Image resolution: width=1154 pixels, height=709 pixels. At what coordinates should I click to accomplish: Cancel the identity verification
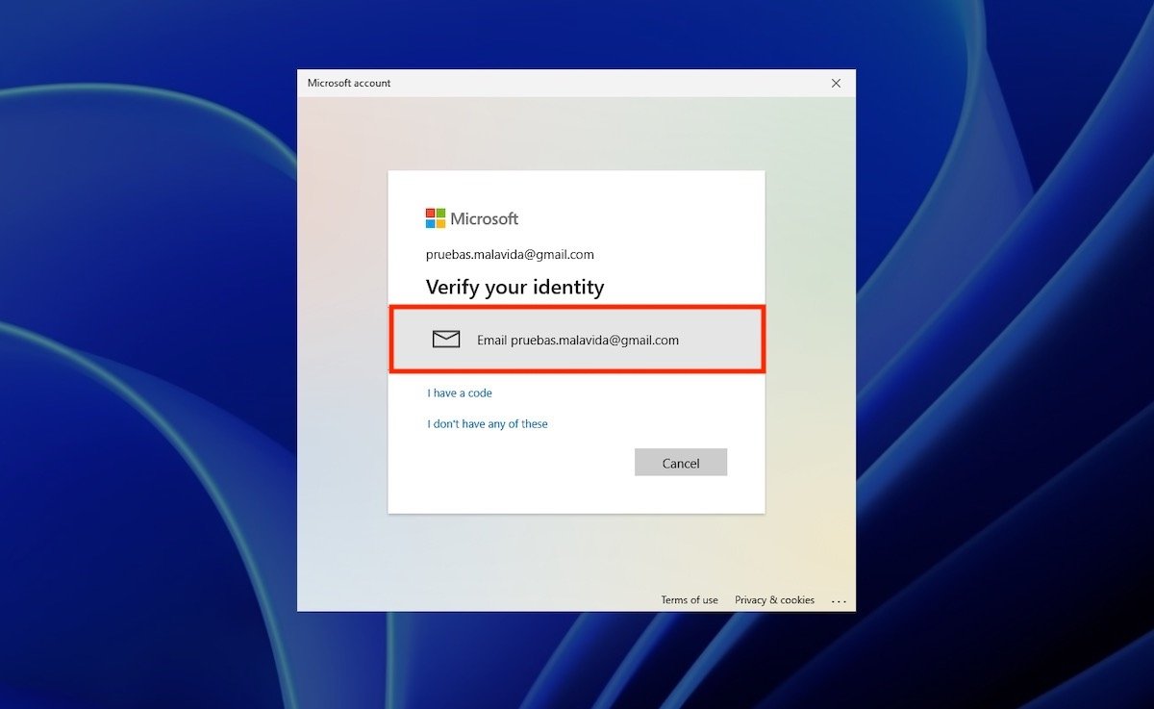point(681,463)
